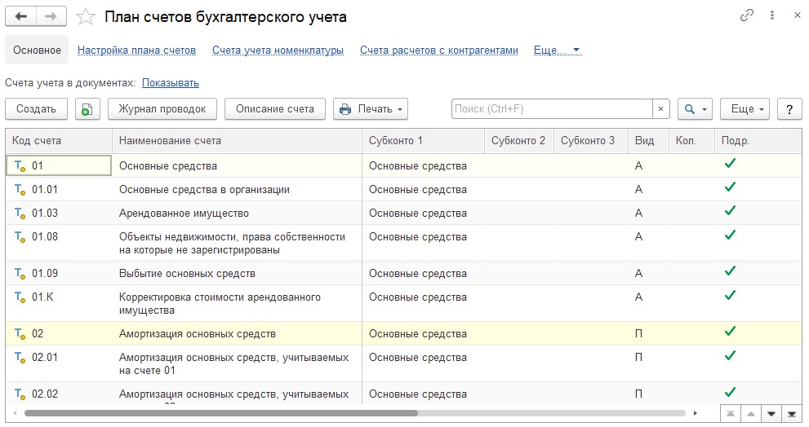This screenshot has height=427, width=809.
Task: Click into the Поиск (Ctrl+F) field
Action: [552, 109]
